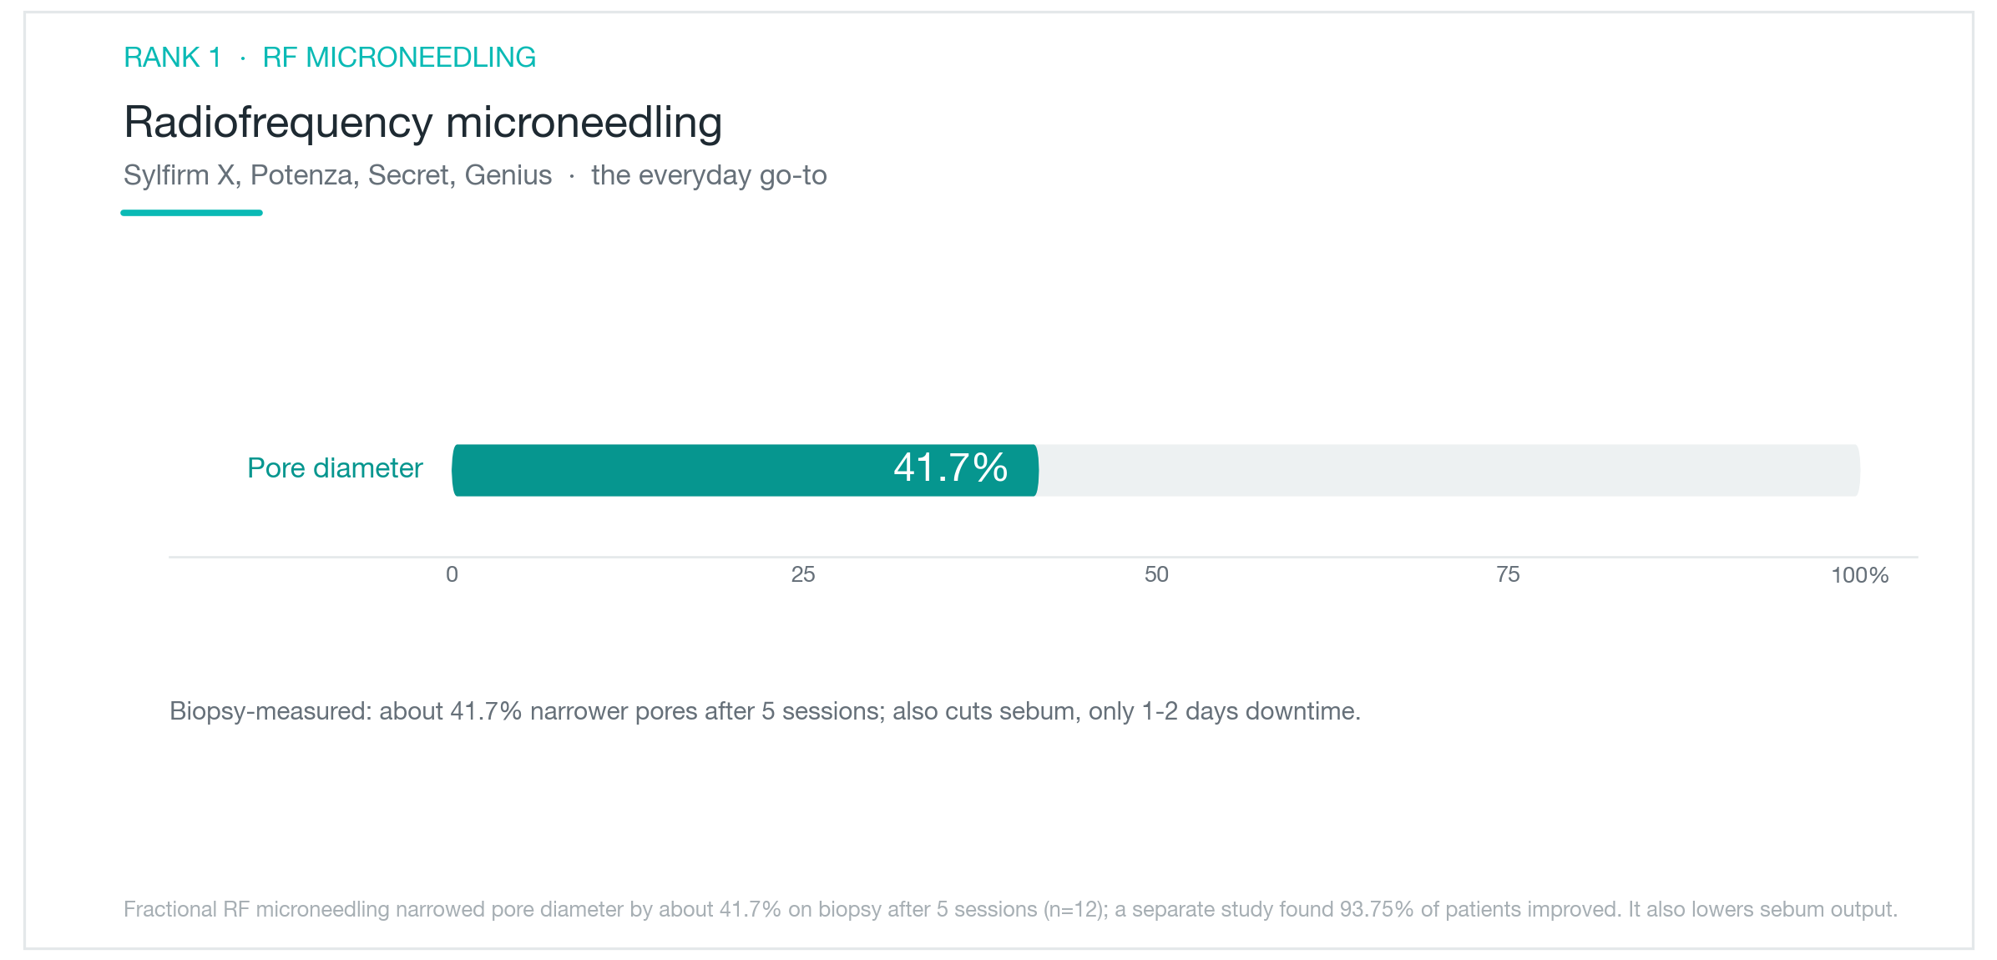
Task: Click the "the everyday go-to" tagline
Action: [709, 175]
